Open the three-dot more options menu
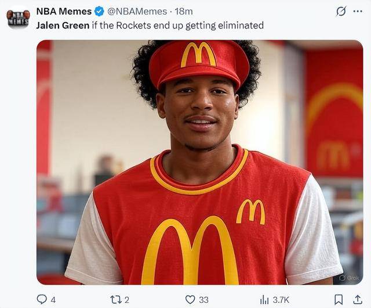 (x=358, y=12)
